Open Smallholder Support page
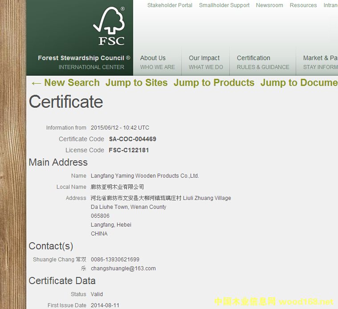 pos(224,5)
